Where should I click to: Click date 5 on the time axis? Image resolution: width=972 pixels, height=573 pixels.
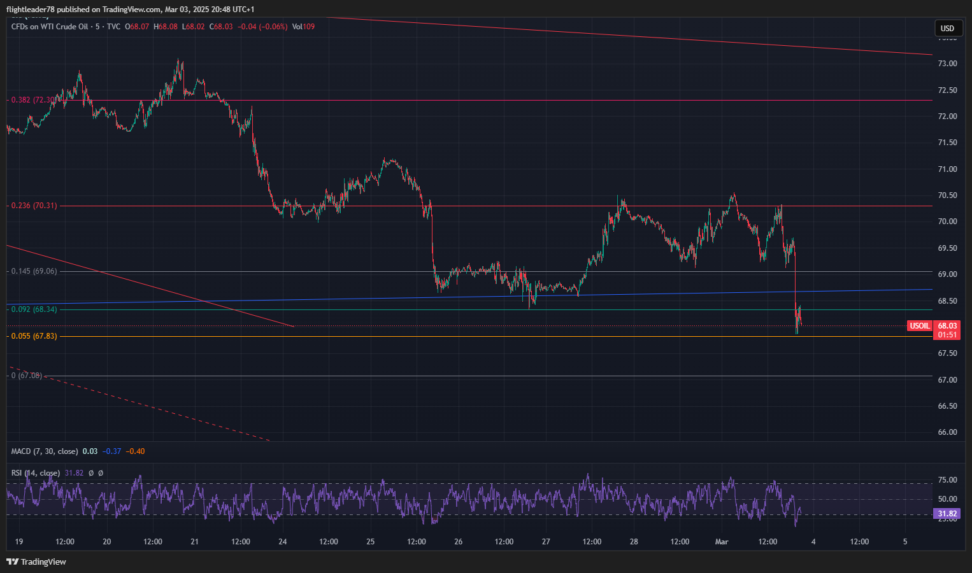pos(905,542)
